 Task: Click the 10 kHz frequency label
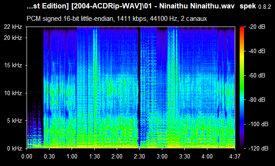(x=13, y=93)
